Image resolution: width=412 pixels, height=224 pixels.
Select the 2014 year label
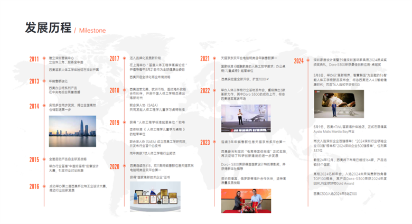click(34, 106)
